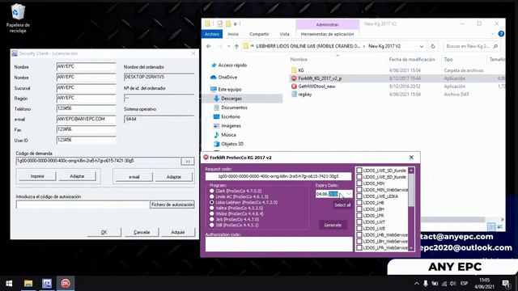Switch to the Inicio ribbon tab
The image size is (518, 291).
point(233,34)
